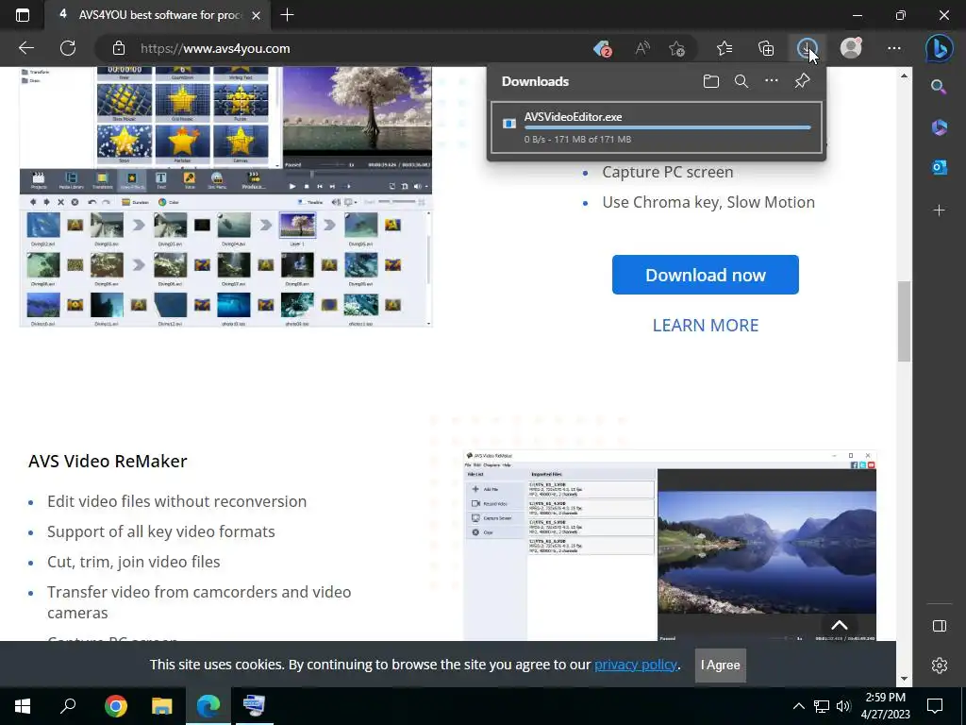Viewport: 966px width, 725px height.
Task: Accept cookies with I Agree
Action: pos(720,666)
